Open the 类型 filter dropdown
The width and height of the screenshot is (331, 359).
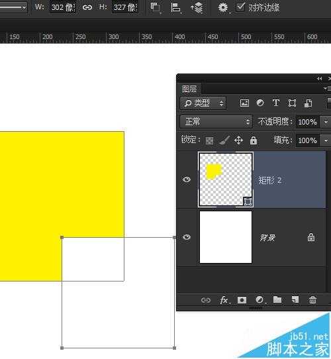point(203,103)
